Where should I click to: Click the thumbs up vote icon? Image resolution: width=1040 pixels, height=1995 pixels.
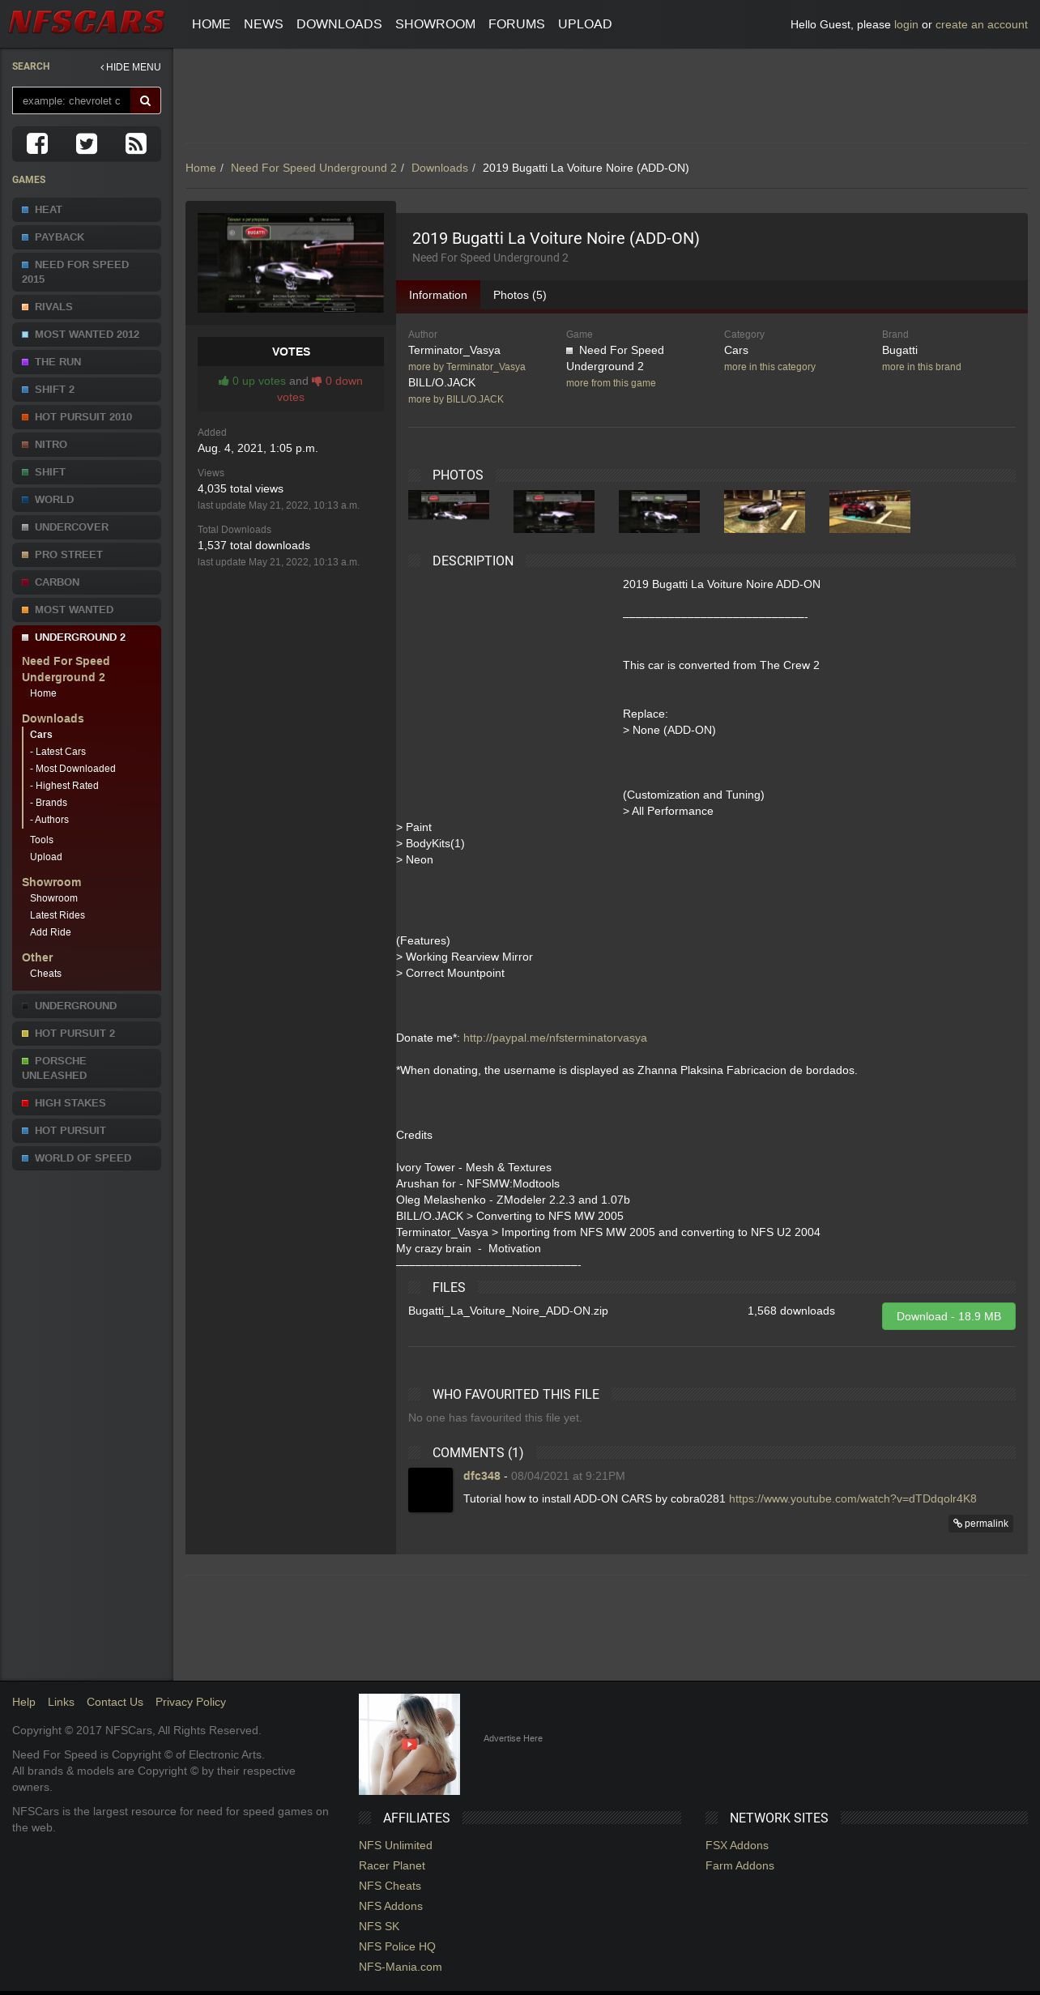[224, 381]
